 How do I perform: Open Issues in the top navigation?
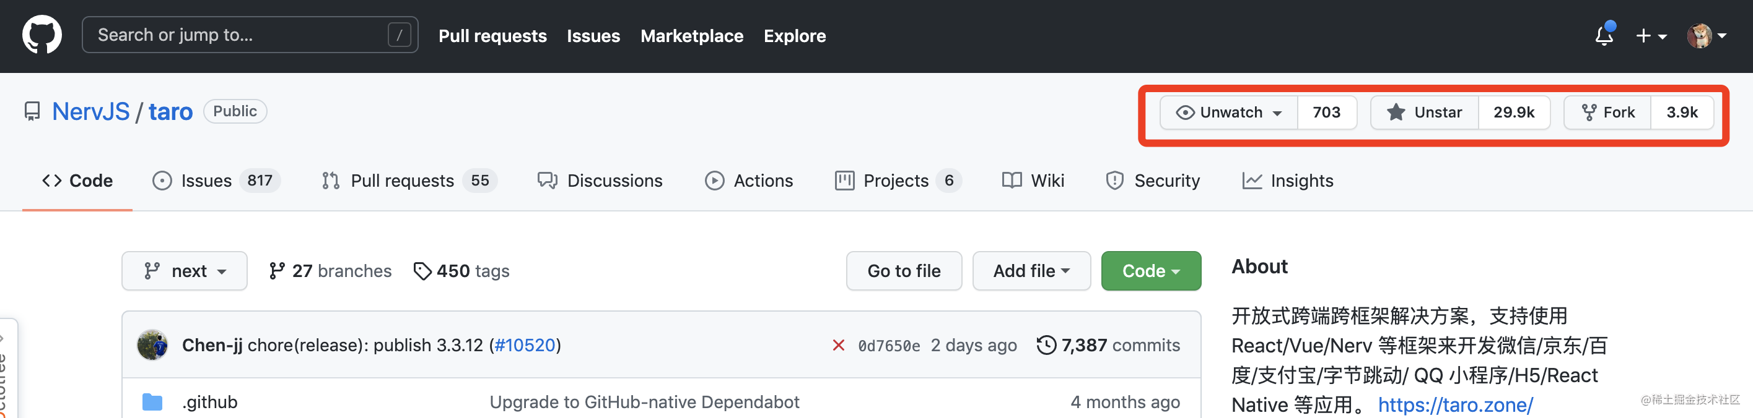[x=593, y=36]
